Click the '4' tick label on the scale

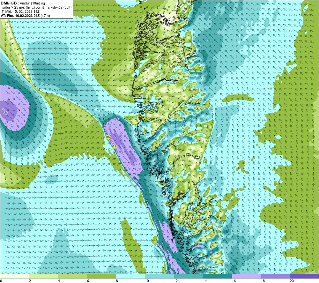pyautogui.click(x=59, y=281)
